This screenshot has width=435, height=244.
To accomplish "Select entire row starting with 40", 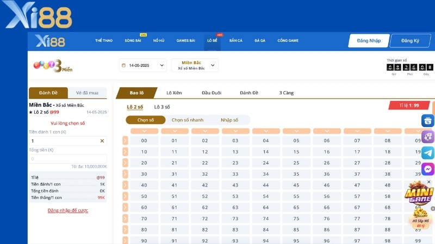I will (125, 185).
